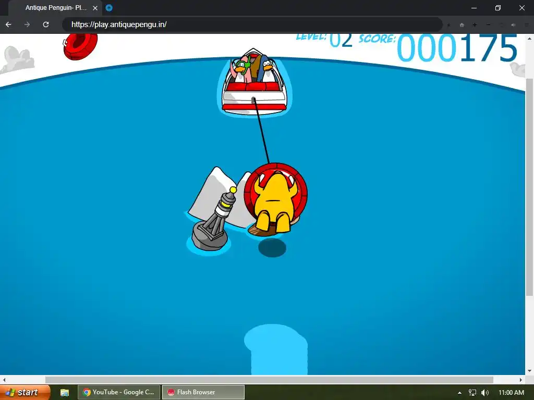Viewport: 534px width, 400px height.
Task: Close the Flash Browser window
Action: pos(521,8)
